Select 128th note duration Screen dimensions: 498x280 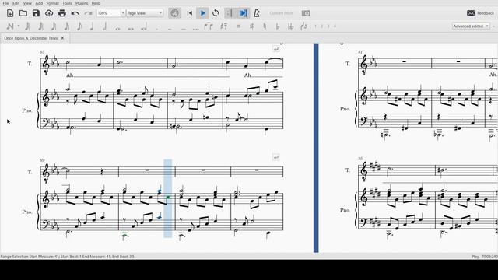28,26
